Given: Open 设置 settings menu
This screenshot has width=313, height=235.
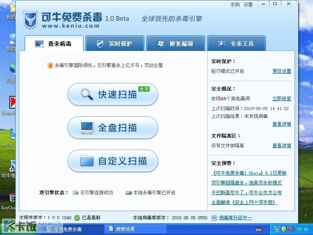Looking at the screenshot, I should pos(248,4).
